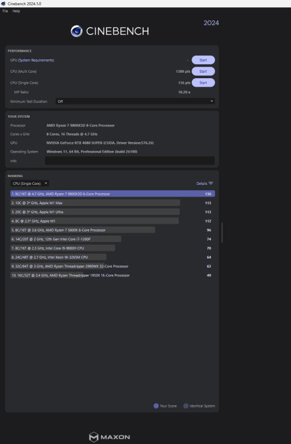Open Minimum Test Duration dropdown
291x444 pixels.
pos(135,102)
